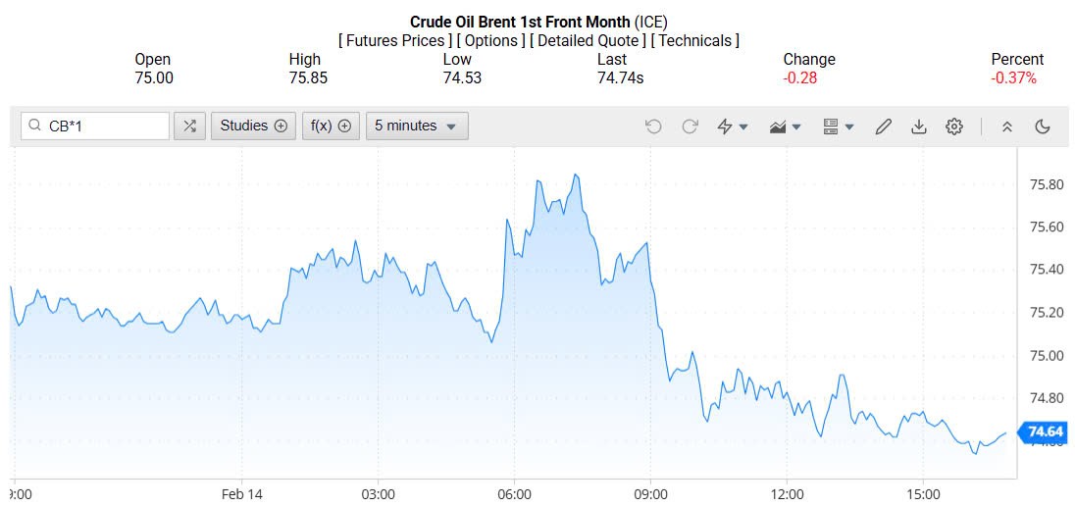Redo the chart action
Image resolution: width=1075 pixels, height=507 pixels.
click(x=690, y=127)
